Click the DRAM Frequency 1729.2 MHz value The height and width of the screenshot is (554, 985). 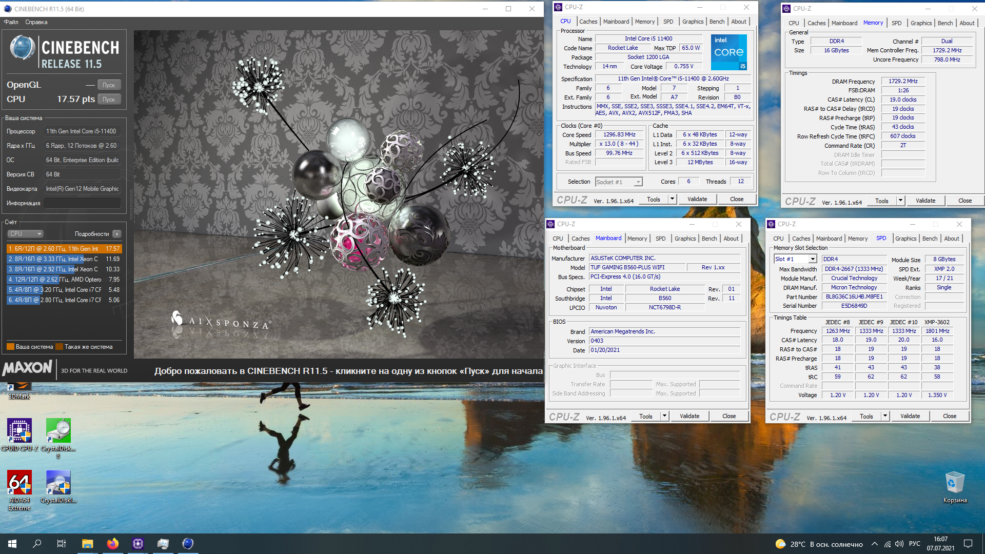(903, 81)
